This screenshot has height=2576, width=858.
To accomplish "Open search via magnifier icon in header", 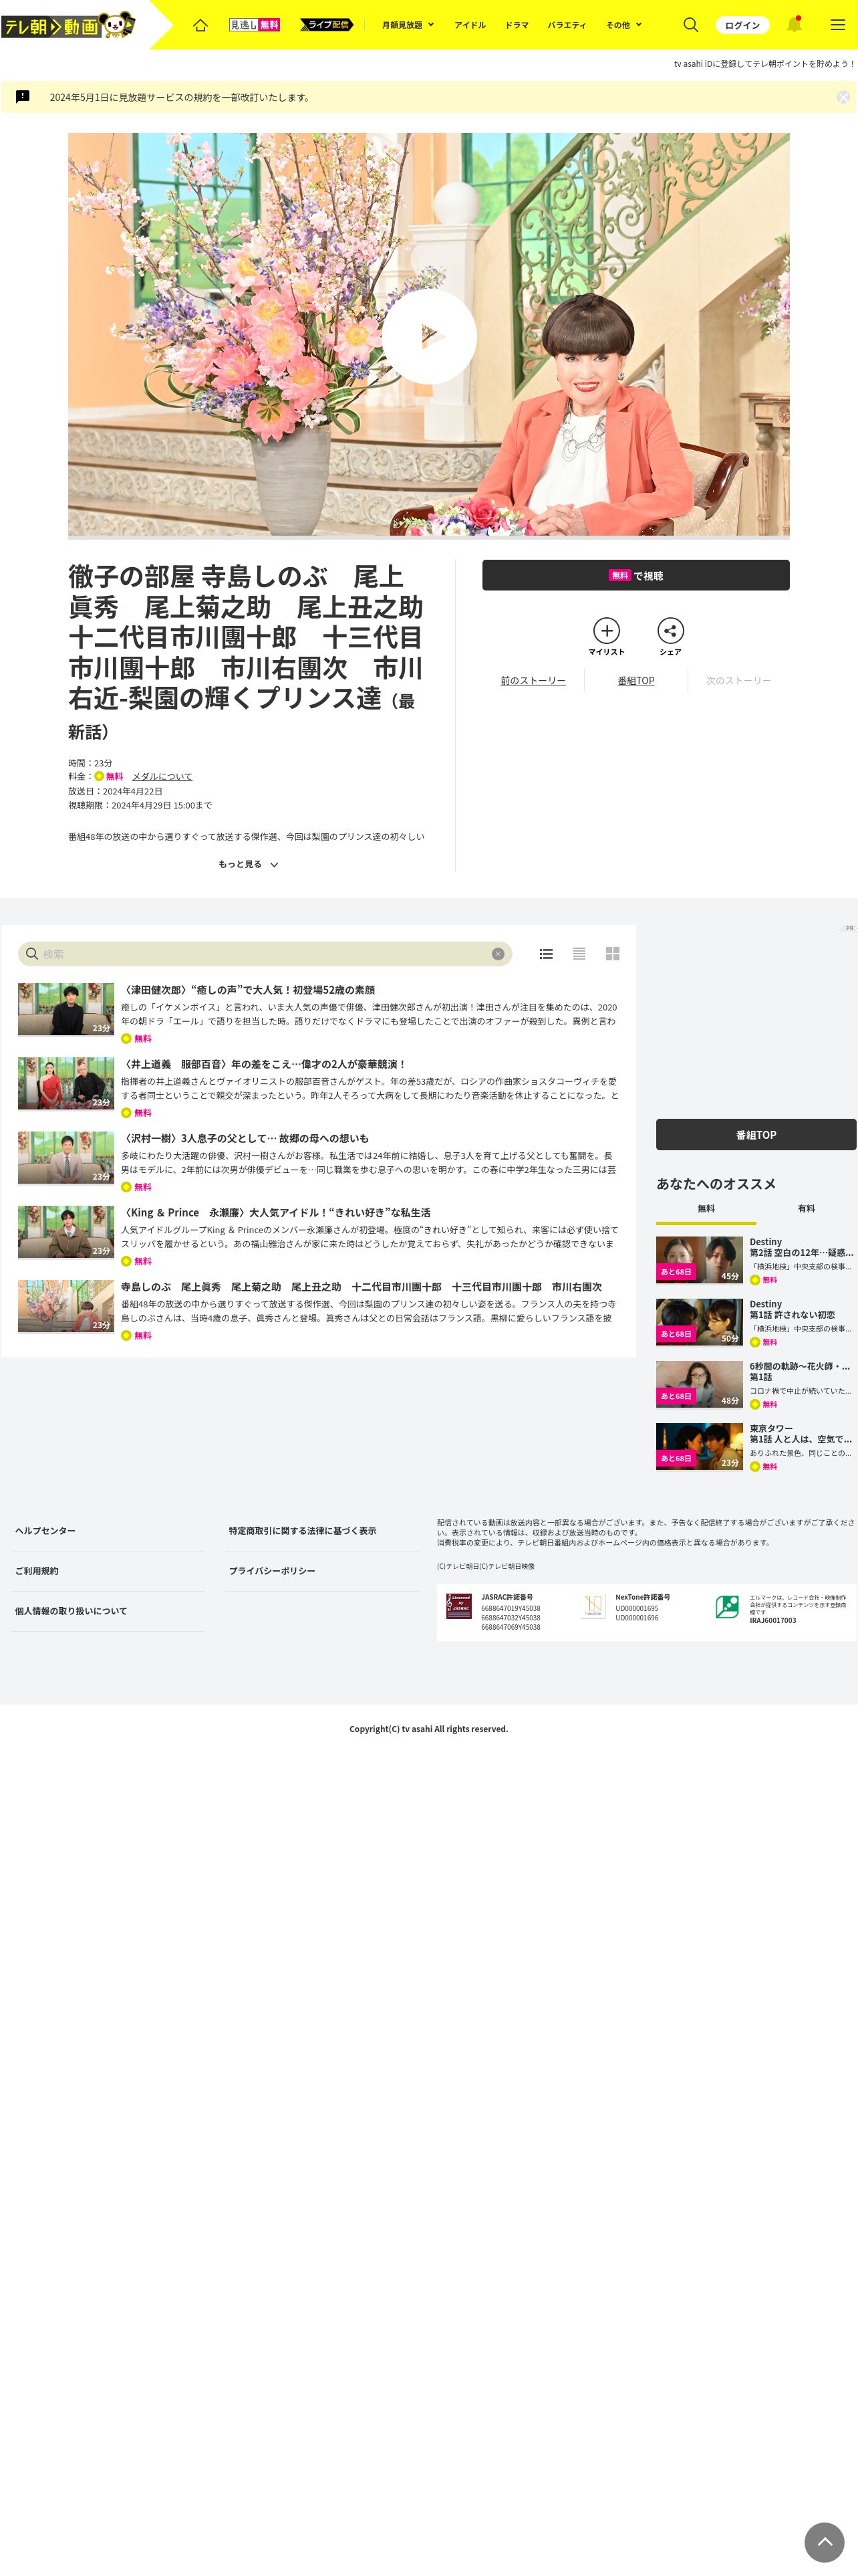I will pyautogui.click(x=690, y=25).
